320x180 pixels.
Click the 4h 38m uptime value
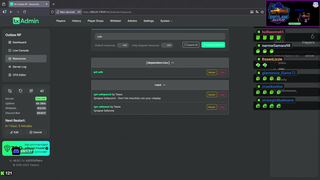click(41, 103)
